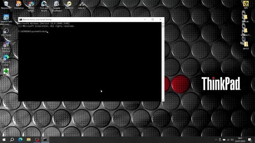Screen dimensions: 255x143
Task: Click the Microsoft Corporation copyright line
Action: [x=46, y=26]
